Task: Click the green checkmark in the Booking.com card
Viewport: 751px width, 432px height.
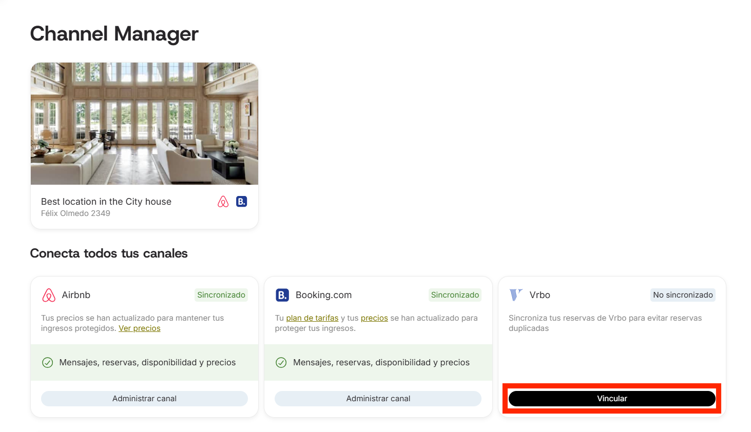Action: (281, 363)
